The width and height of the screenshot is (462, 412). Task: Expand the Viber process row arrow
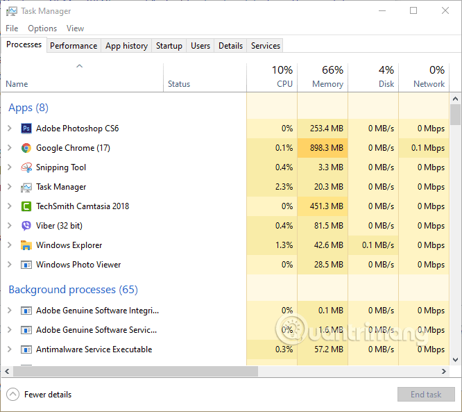tap(9, 226)
